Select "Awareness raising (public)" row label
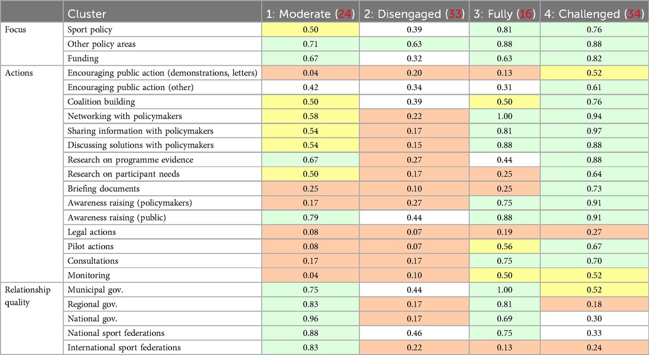Image resolution: width=649 pixels, height=355 pixels. point(117,218)
